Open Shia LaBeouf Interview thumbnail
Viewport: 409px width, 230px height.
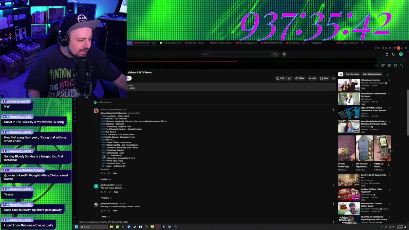[349, 85]
